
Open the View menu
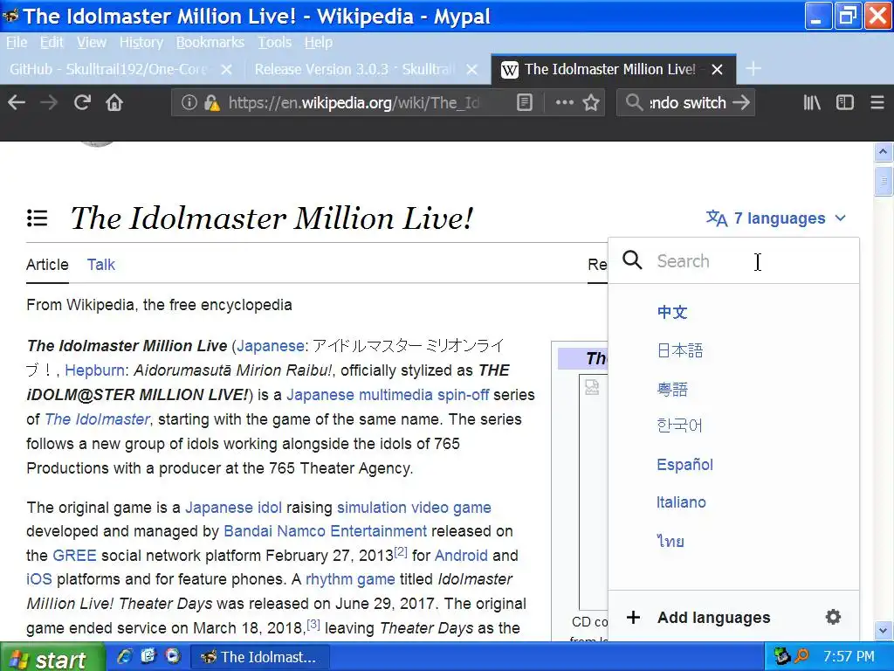point(91,42)
